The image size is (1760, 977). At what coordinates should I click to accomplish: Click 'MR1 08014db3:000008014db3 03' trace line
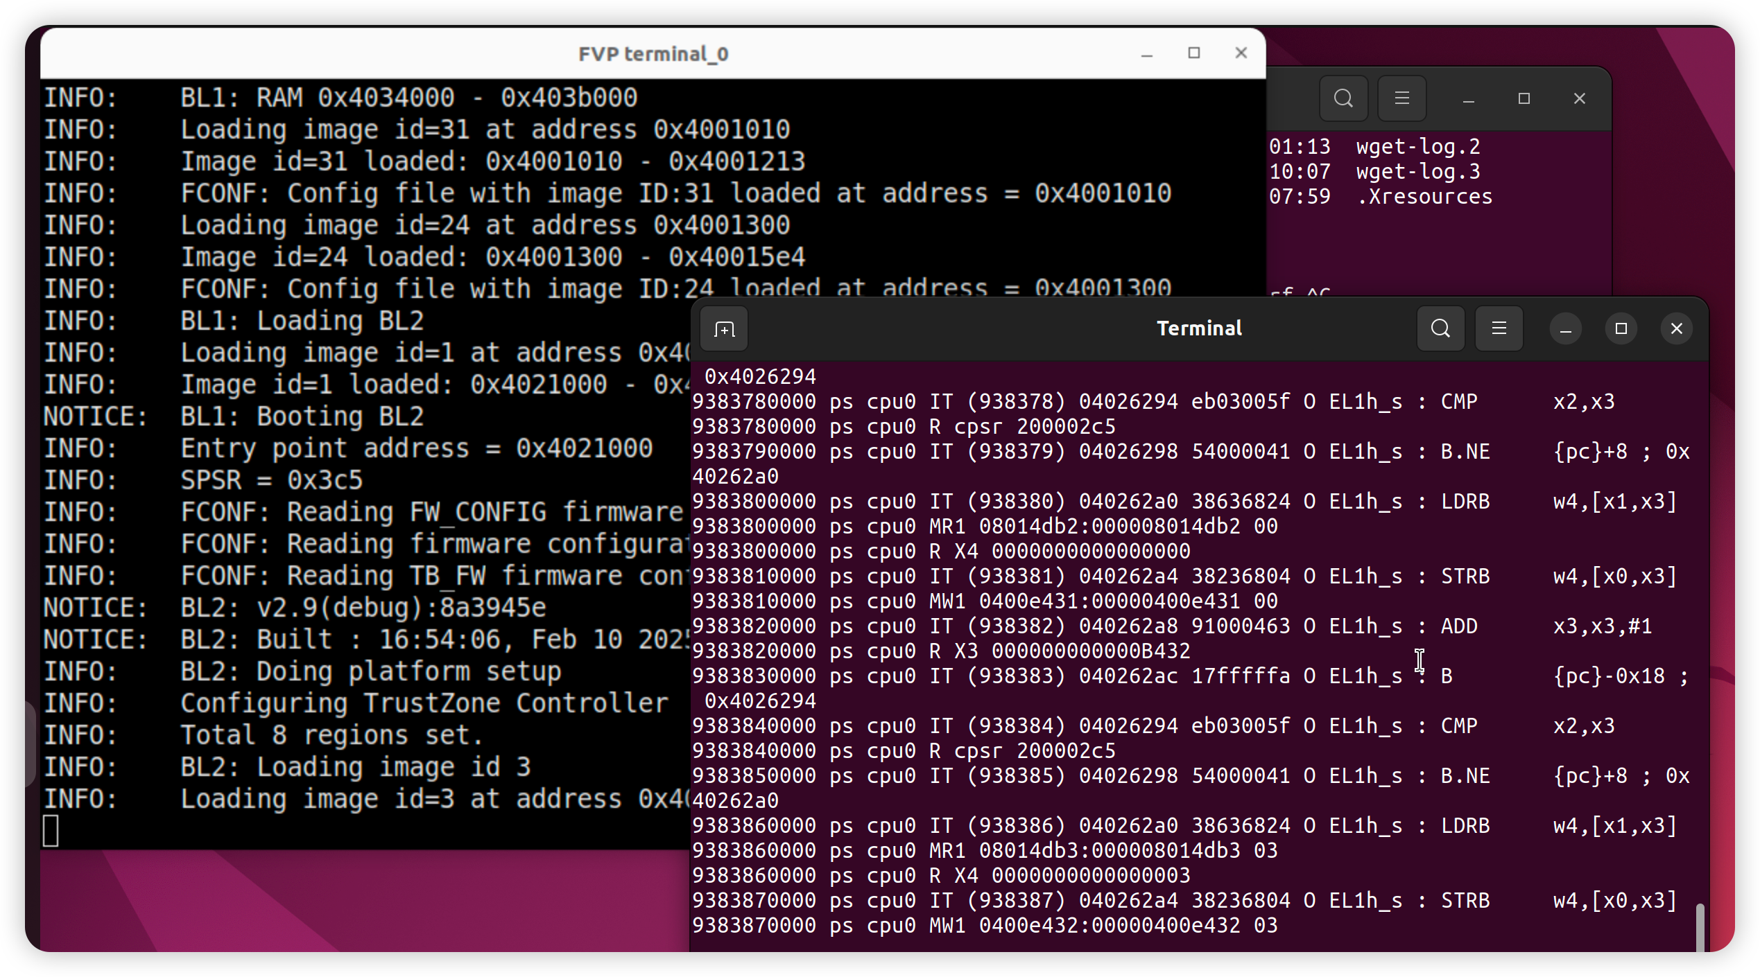tap(985, 850)
